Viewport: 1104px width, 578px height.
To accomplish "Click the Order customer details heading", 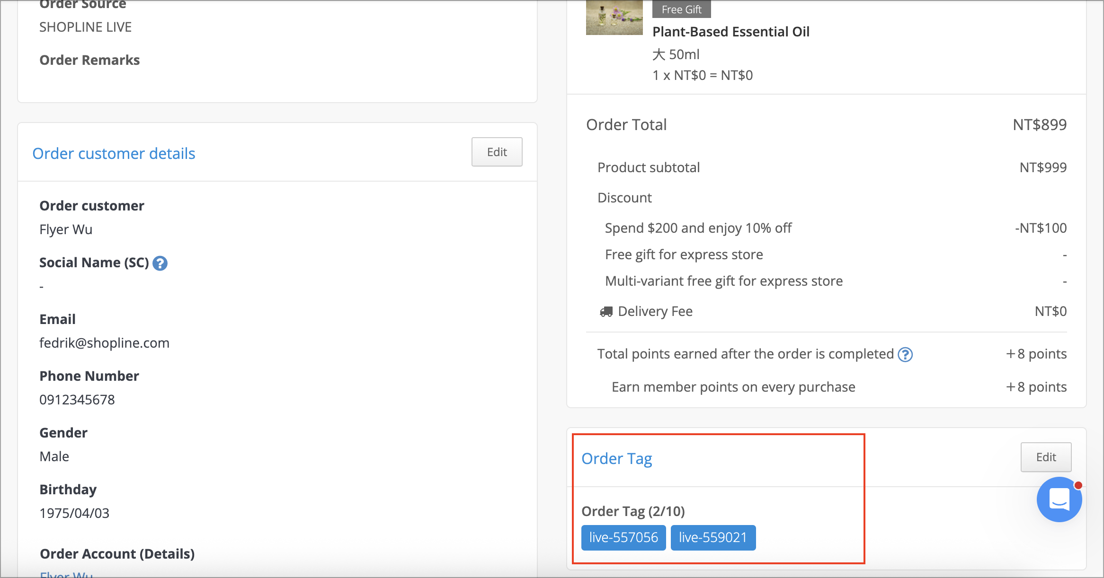I will (114, 153).
